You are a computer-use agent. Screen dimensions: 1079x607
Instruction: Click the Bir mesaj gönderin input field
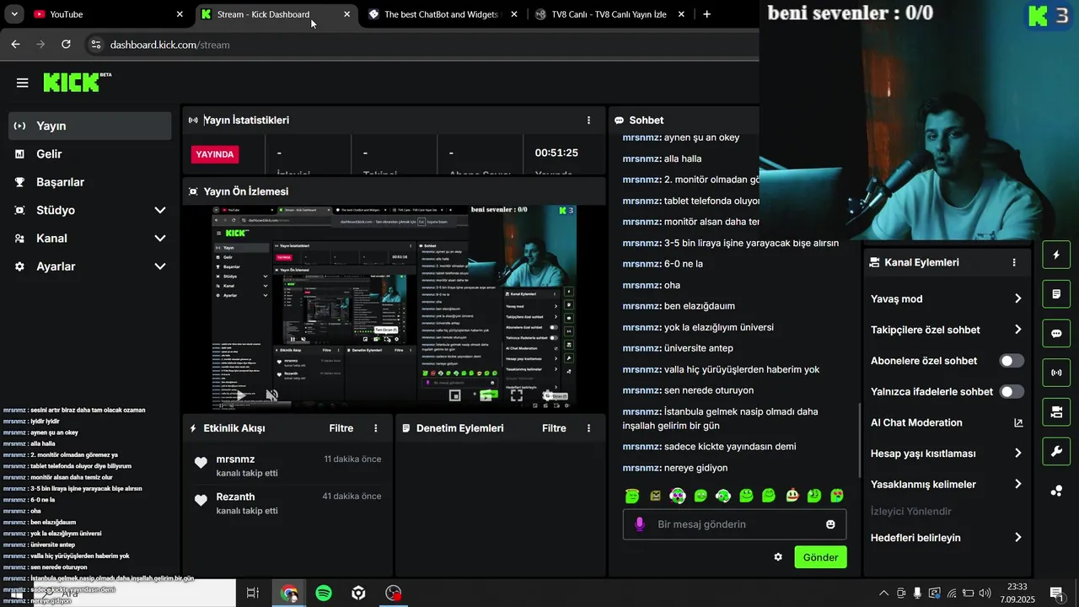point(734,524)
